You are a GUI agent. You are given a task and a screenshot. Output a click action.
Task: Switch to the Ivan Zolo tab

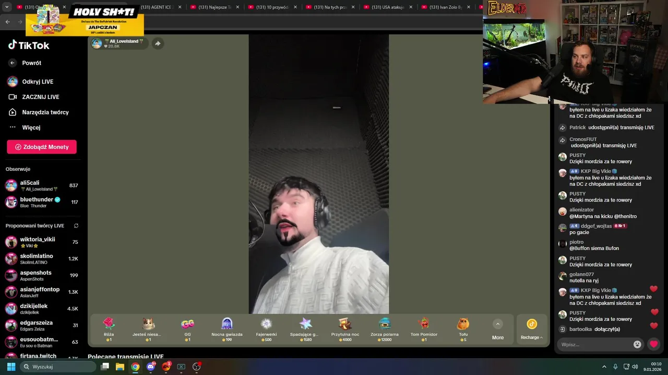point(446,7)
